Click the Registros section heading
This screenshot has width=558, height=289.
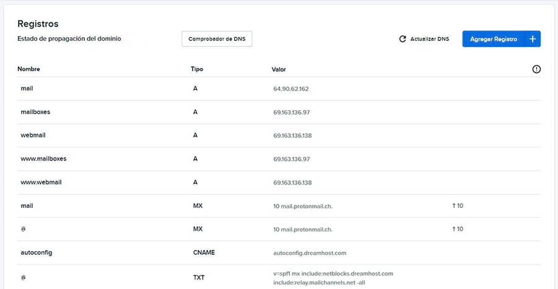[38, 24]
